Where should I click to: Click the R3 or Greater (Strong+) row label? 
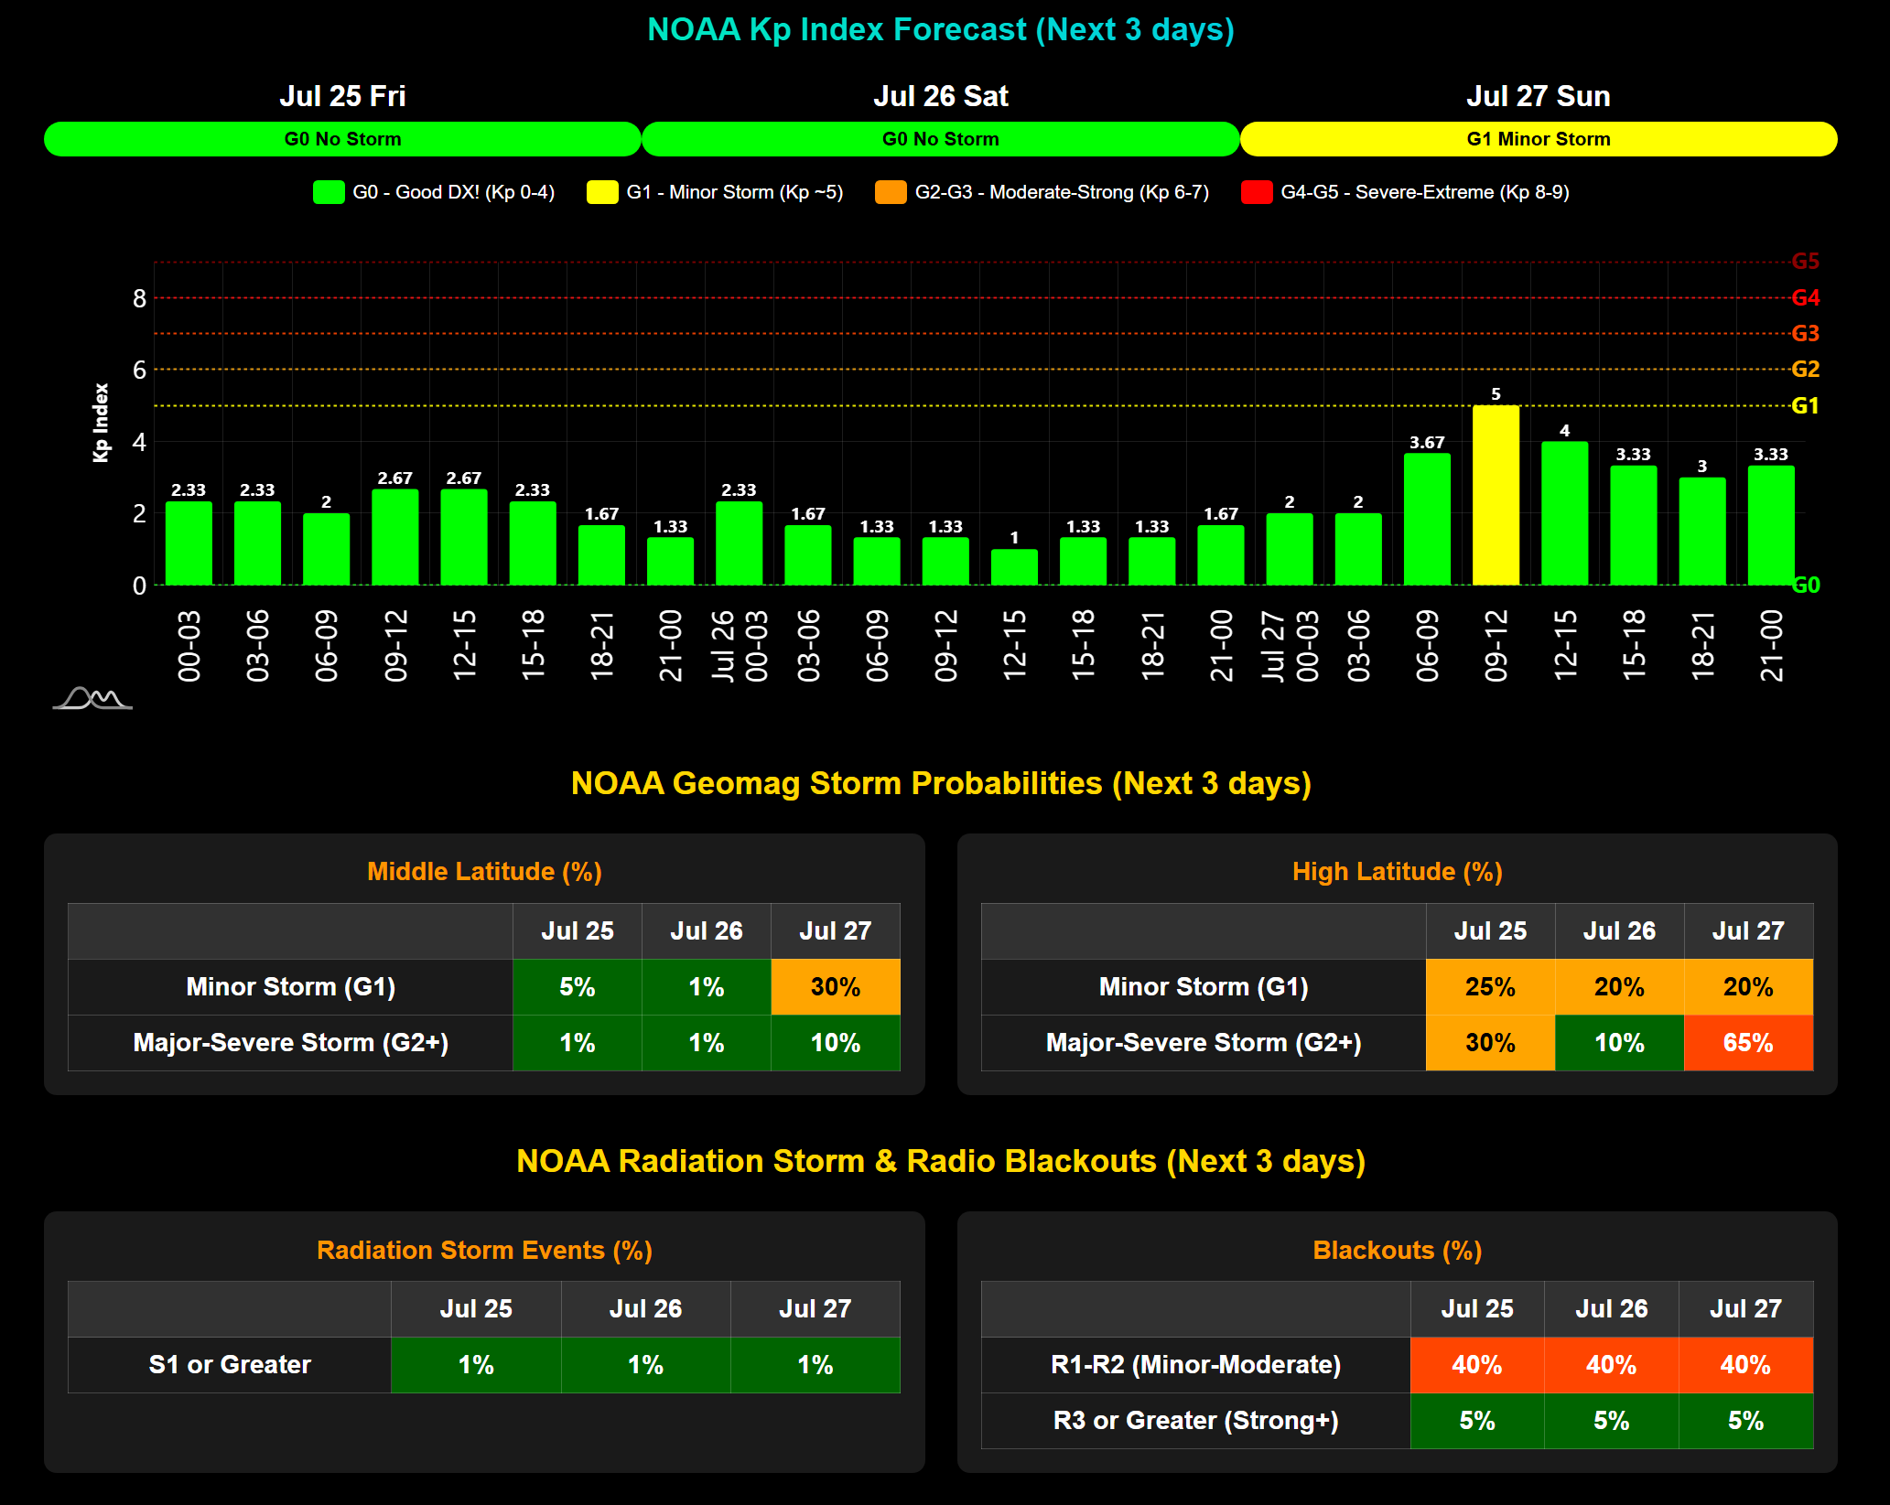pos(1195,1421)
